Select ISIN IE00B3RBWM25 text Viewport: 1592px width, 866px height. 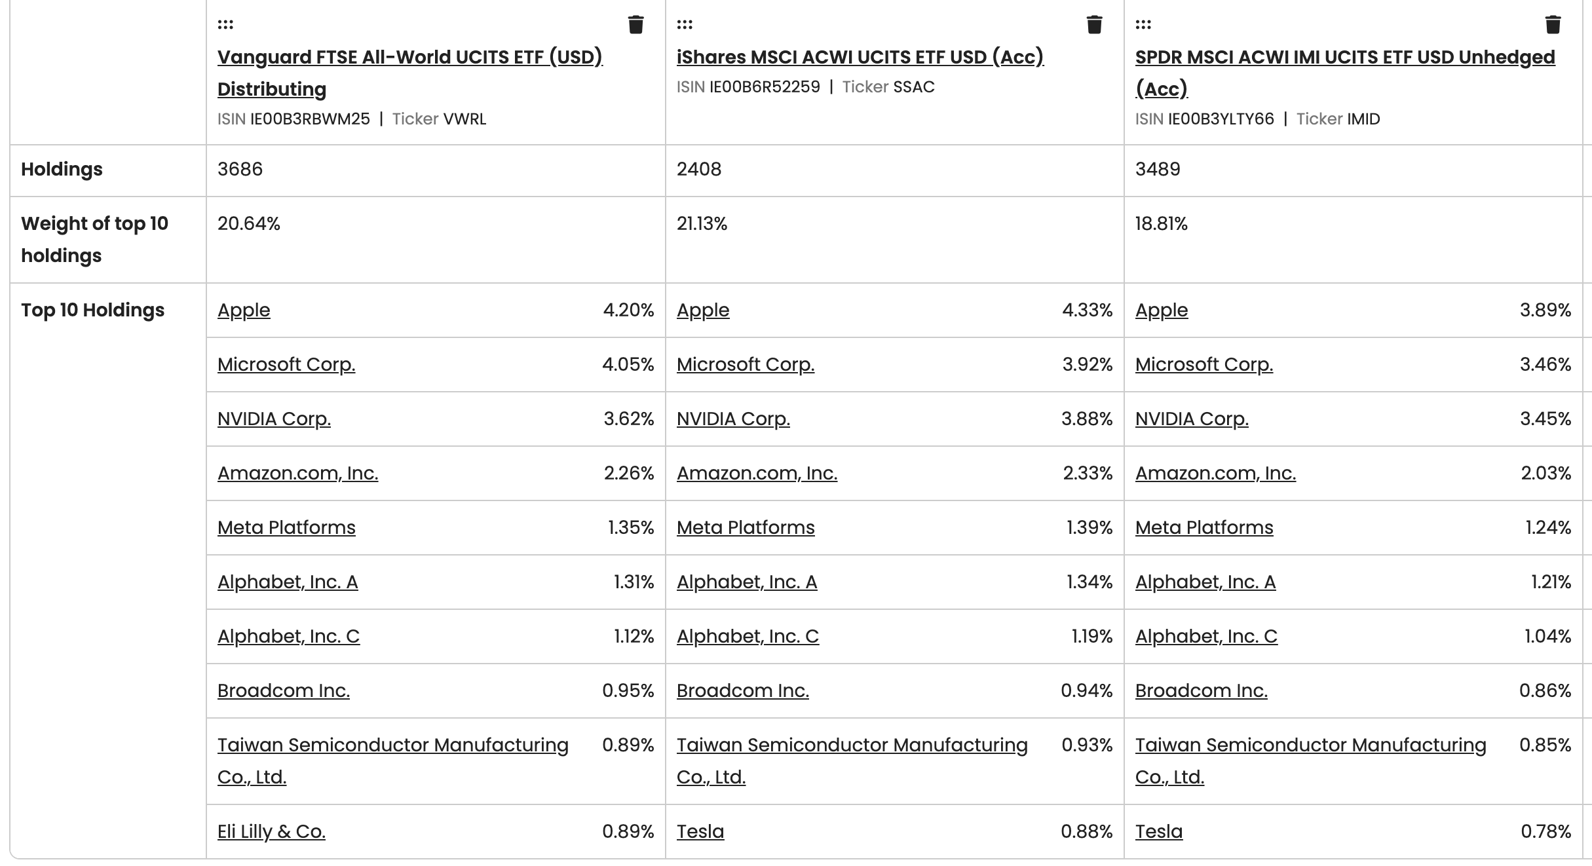pos(310,119)
